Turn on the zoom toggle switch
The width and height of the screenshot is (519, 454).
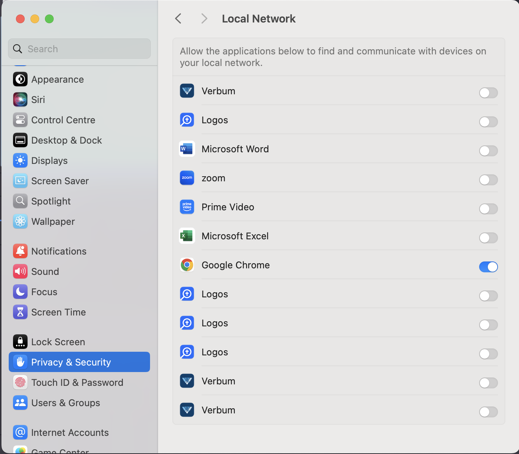pos(488,180)
